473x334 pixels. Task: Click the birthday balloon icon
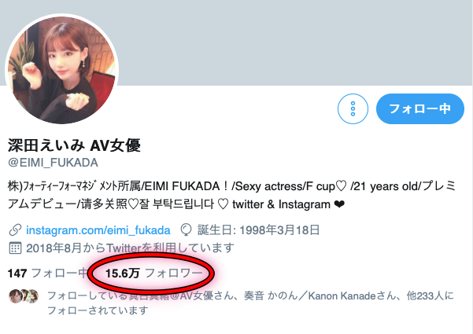pos(186,230)
